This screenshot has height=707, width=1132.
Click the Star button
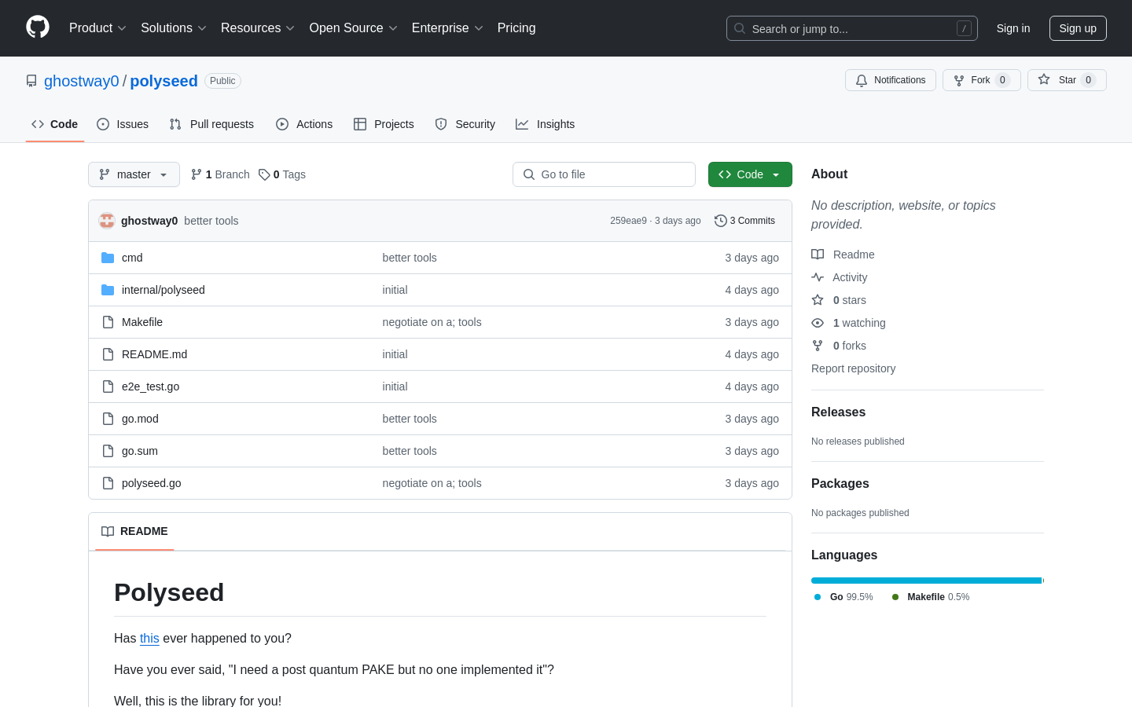click(1067, 80)
